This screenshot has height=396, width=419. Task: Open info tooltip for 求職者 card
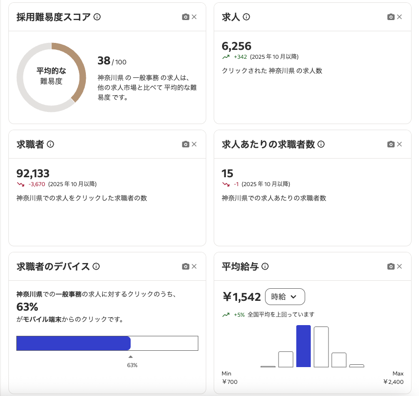tap(50, 144)
